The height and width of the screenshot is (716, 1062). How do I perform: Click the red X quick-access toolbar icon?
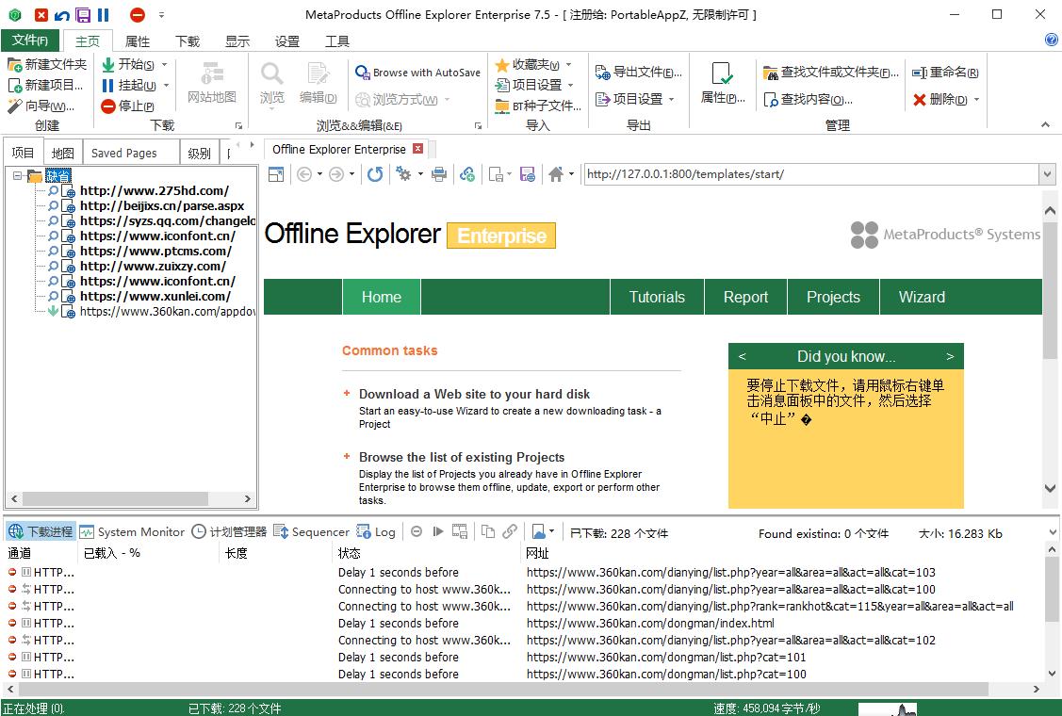coord(41,15)
